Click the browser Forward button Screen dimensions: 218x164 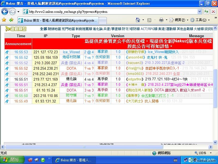pyautogui.click(x=12, y=12)
